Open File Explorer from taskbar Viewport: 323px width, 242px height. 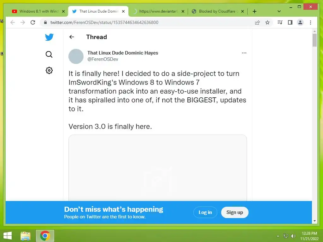(26, 236)
